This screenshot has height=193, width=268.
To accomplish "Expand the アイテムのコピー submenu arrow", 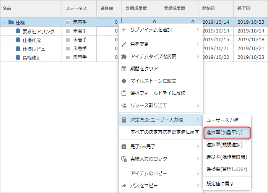I will click(198, 174).
